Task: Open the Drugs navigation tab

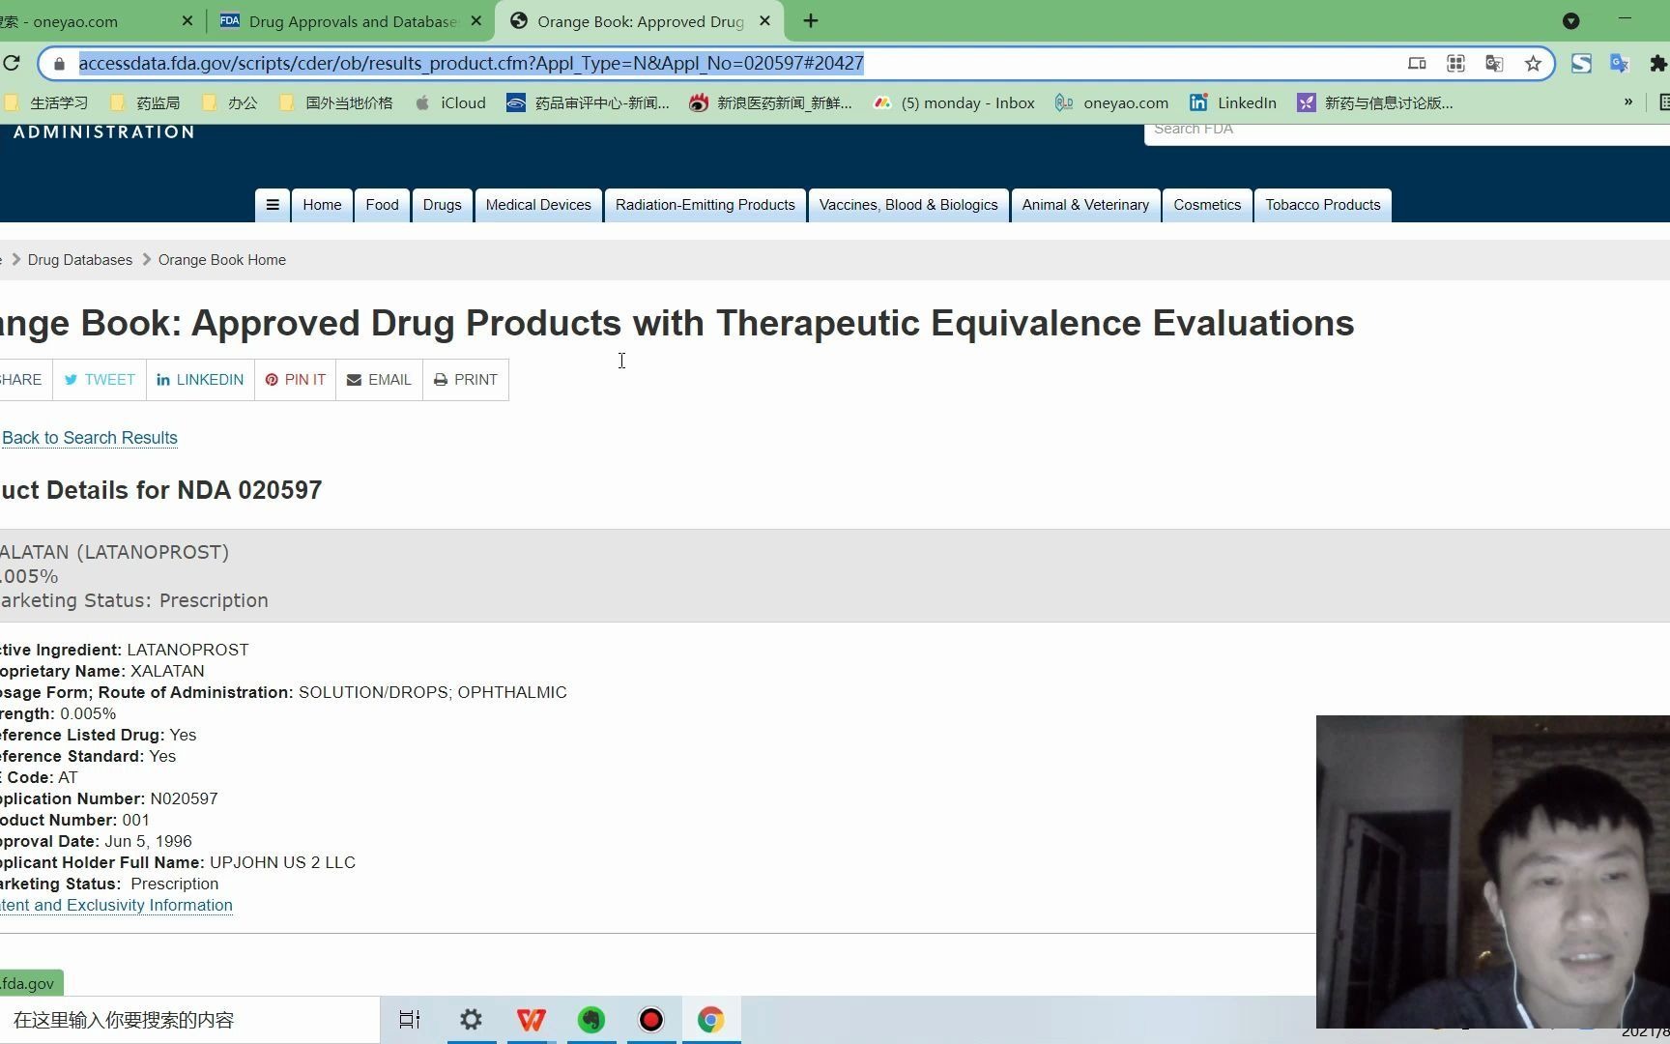Action: [442, 205]
